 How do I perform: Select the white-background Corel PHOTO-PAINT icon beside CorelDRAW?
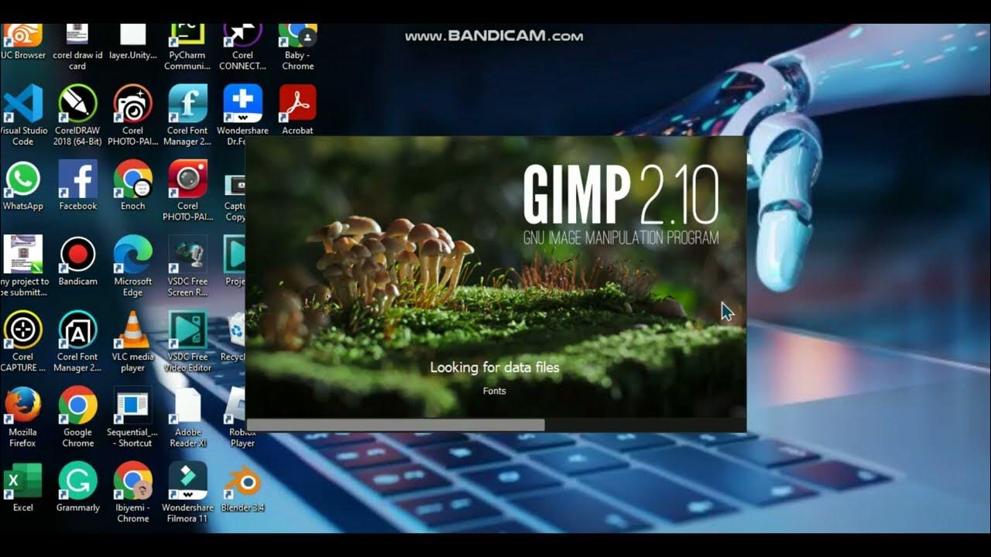coord(132,115)
